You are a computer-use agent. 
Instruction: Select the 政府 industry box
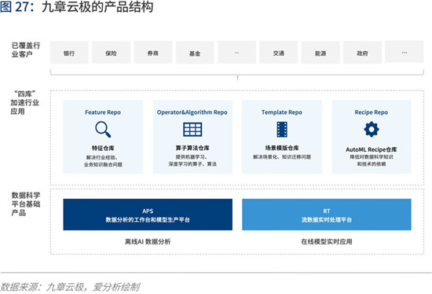click(x=362, y=53)
